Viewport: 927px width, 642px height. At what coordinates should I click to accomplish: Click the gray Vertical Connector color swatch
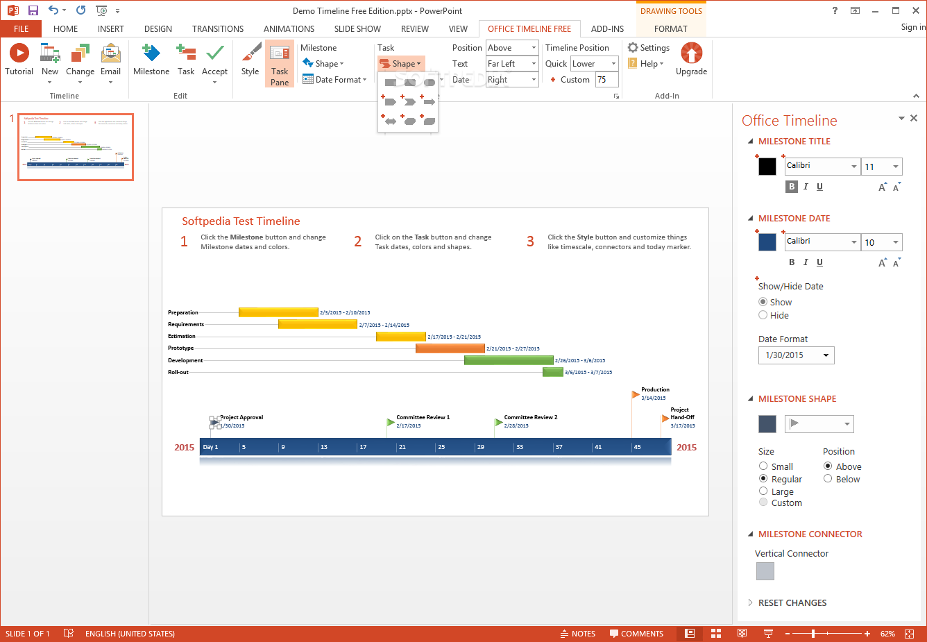tap(765, 571)
